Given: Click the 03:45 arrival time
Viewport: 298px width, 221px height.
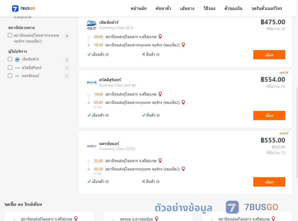Looking at the screenshot, I should point(99,102).
